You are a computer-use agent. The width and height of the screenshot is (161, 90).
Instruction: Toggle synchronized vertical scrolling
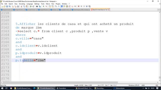pos(50,6)
